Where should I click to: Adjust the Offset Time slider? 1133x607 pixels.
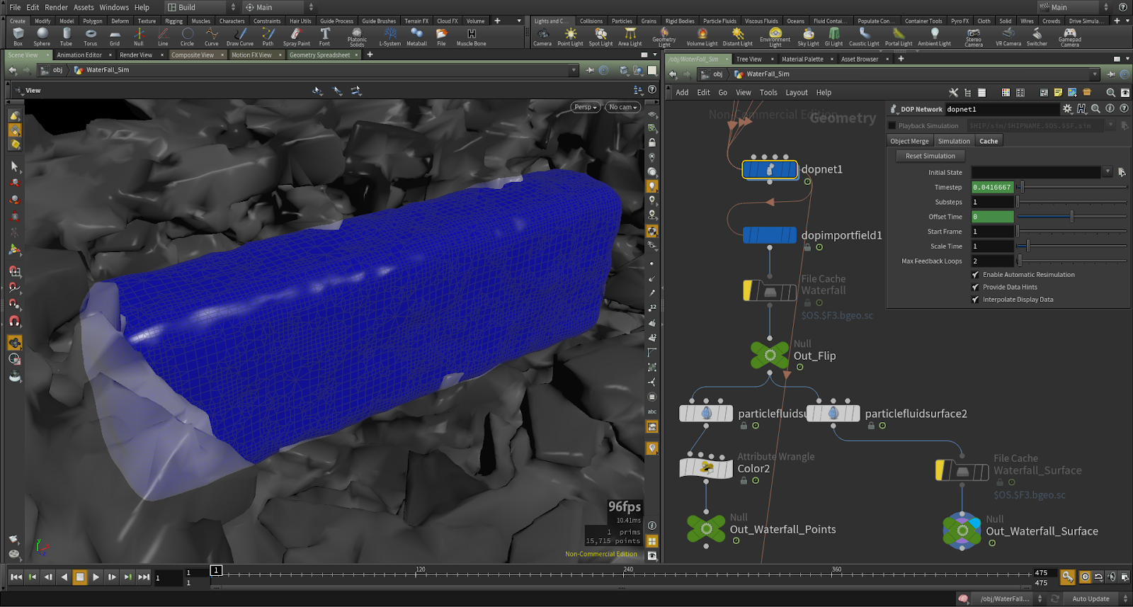click(1071, 217)
